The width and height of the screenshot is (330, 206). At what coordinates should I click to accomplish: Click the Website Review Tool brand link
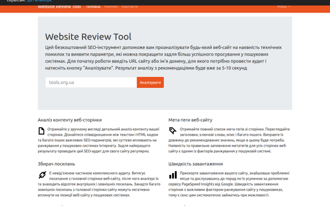(x=59, y=7)
